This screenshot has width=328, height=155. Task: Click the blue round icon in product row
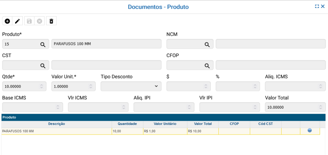tap(310, 130)
